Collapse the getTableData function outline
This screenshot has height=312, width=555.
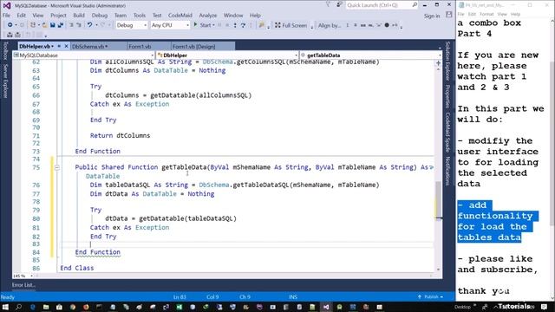pos(57,167)
